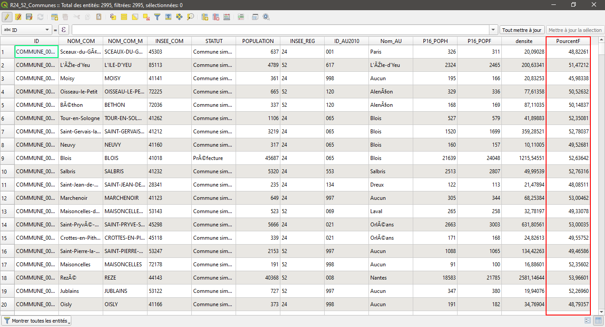Select row number 9 header
Screen dimensions: 605x327
coord(7,158)
